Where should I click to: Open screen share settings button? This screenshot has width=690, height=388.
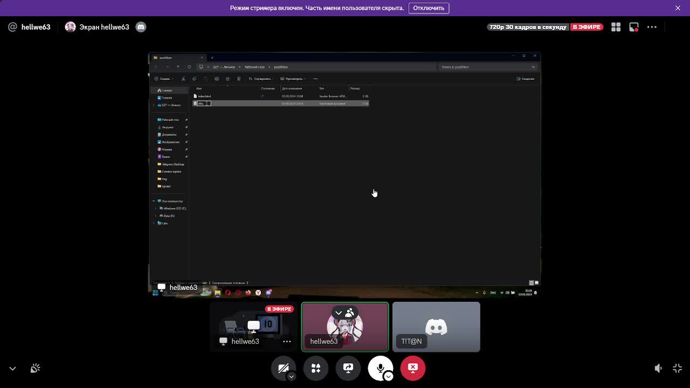pyautogui.click(x=348, y=368)
